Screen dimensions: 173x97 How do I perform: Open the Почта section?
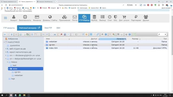[75, 18]
